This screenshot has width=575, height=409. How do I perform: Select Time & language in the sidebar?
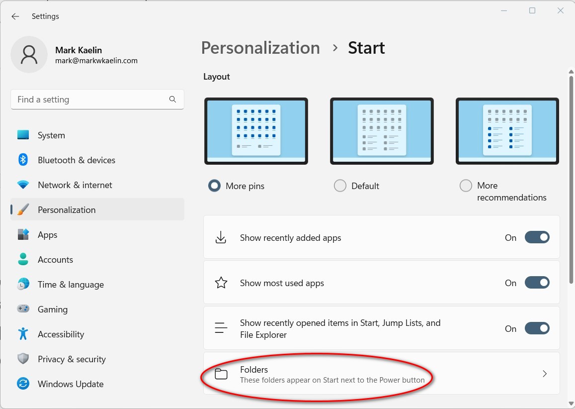click(x=71, y=284)
